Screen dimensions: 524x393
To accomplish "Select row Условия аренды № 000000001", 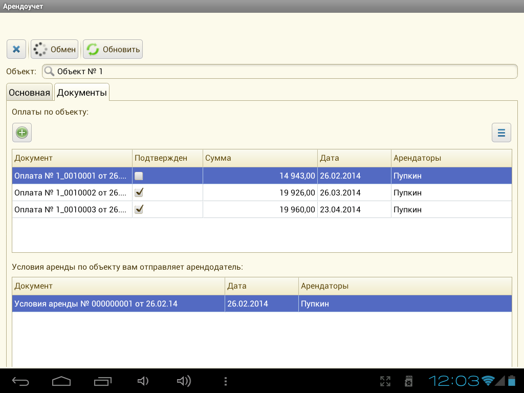I will point(118,304).
